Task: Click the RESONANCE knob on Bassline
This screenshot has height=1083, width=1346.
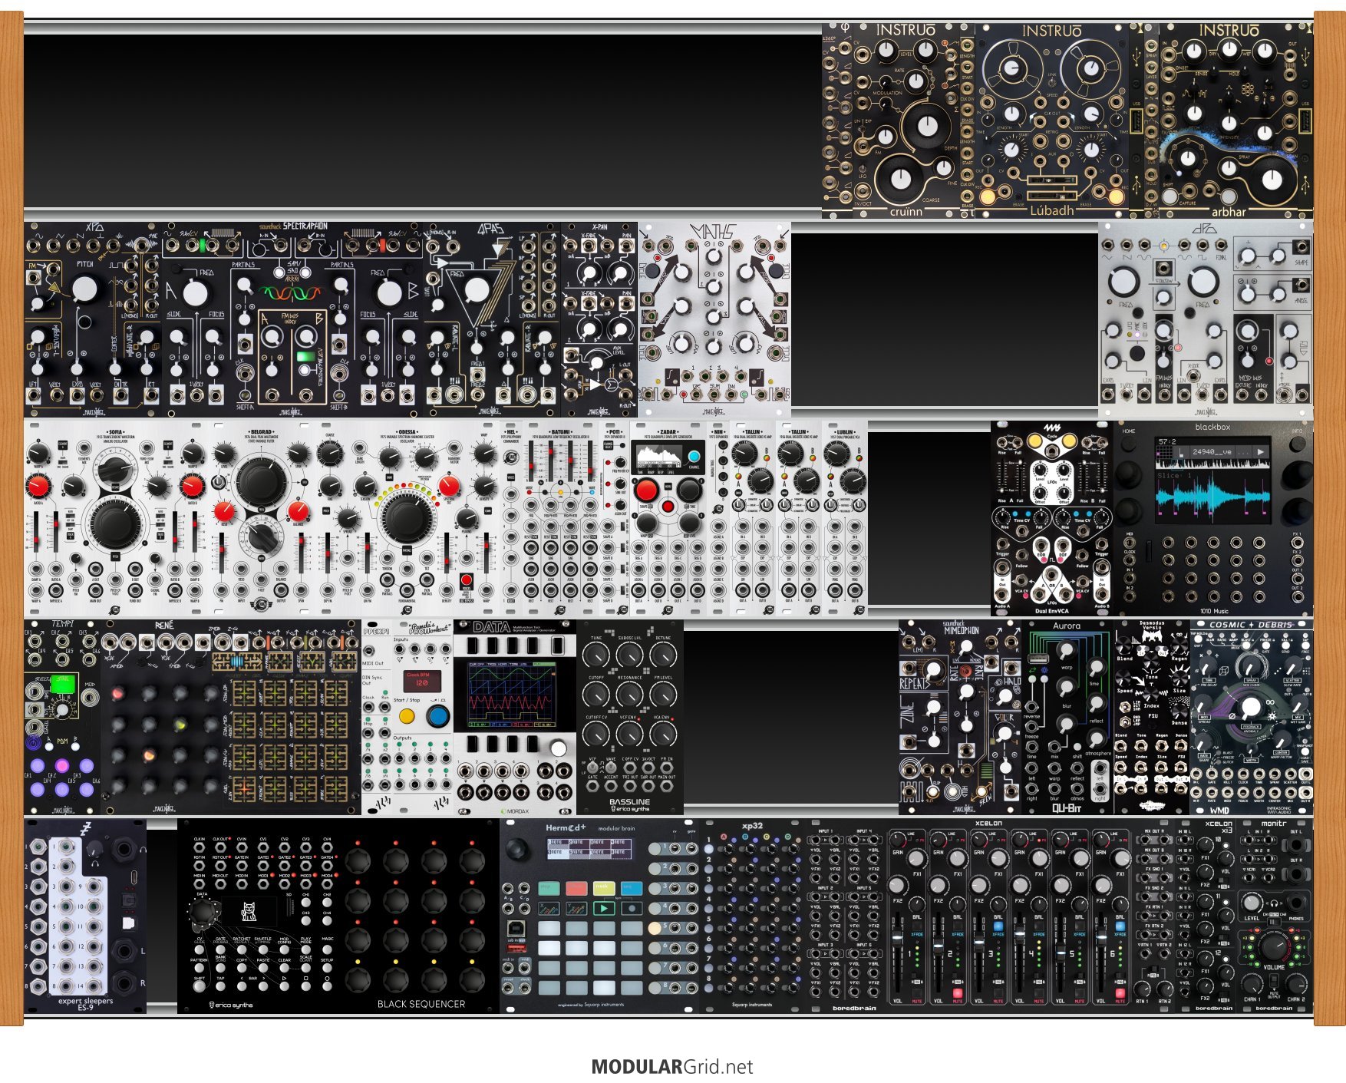Action: pyautogui.click(x=629, y=695)
